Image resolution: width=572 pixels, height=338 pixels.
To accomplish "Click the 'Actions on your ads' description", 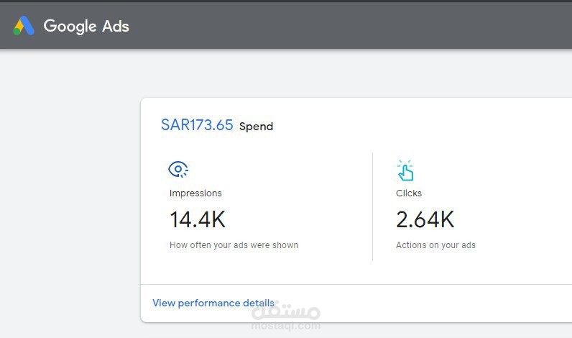I will [436, 245].
